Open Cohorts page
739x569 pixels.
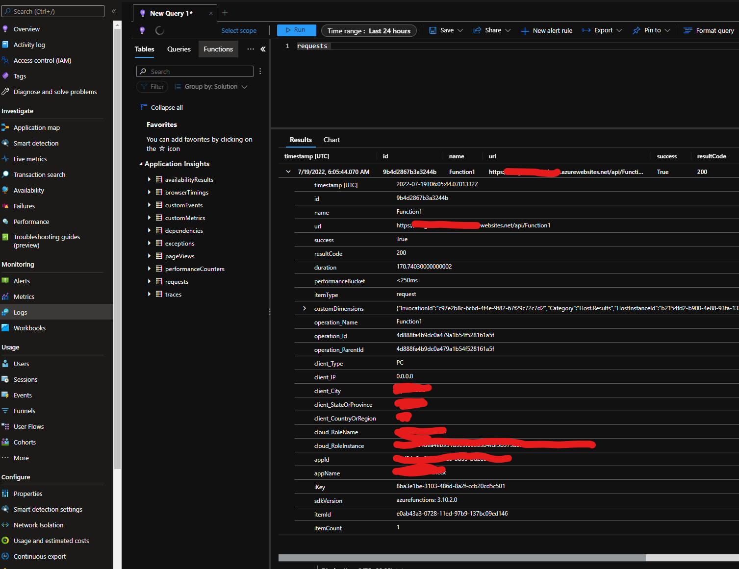coord(25,443)
